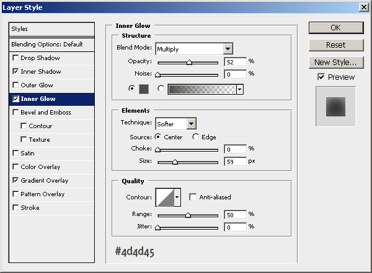Open the Styles presets panel
This screenshot has width=372, height=273.
[x=51, y=29]
